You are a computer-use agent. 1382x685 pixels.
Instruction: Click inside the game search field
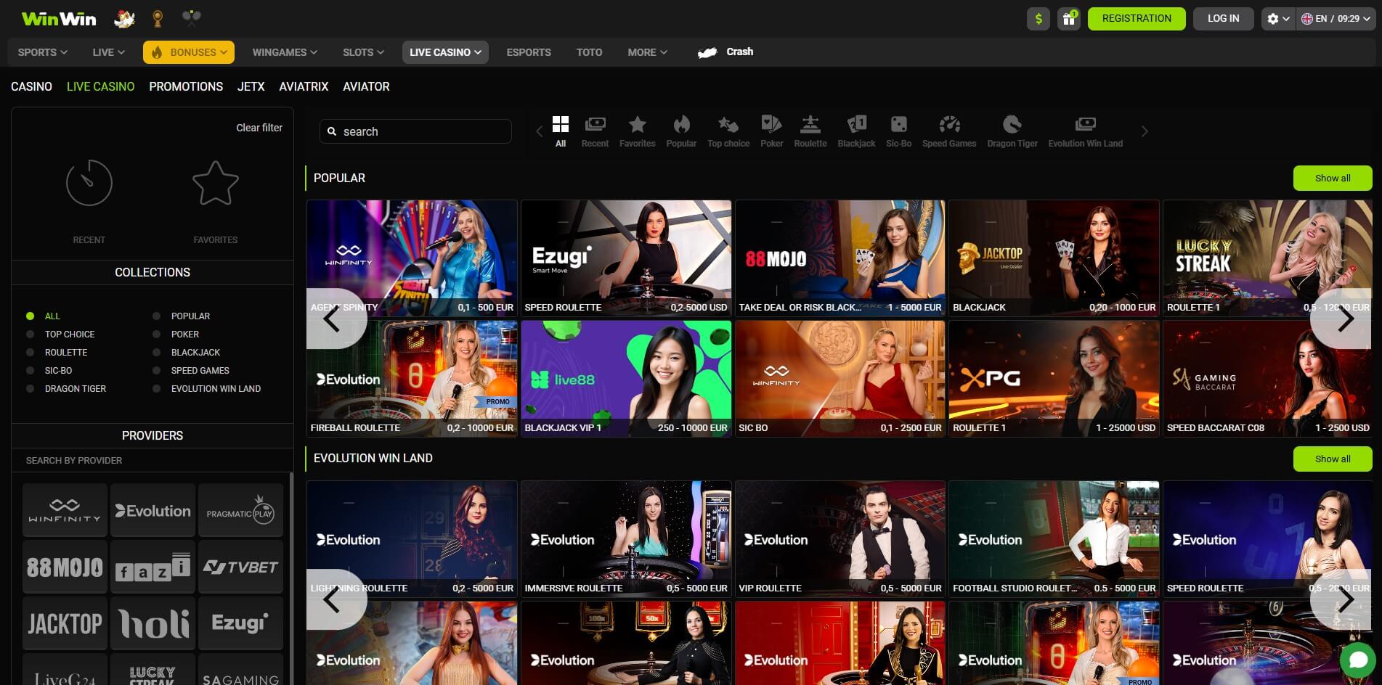pyautogui.click(x=414, y=131)
